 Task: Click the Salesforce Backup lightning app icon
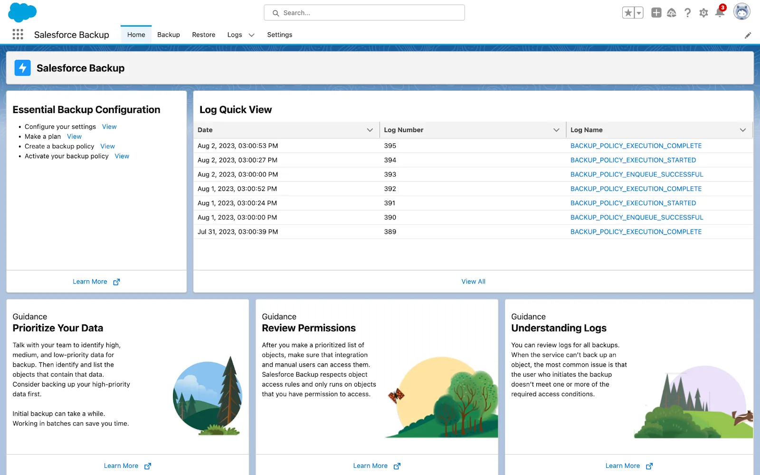[22, 67]
